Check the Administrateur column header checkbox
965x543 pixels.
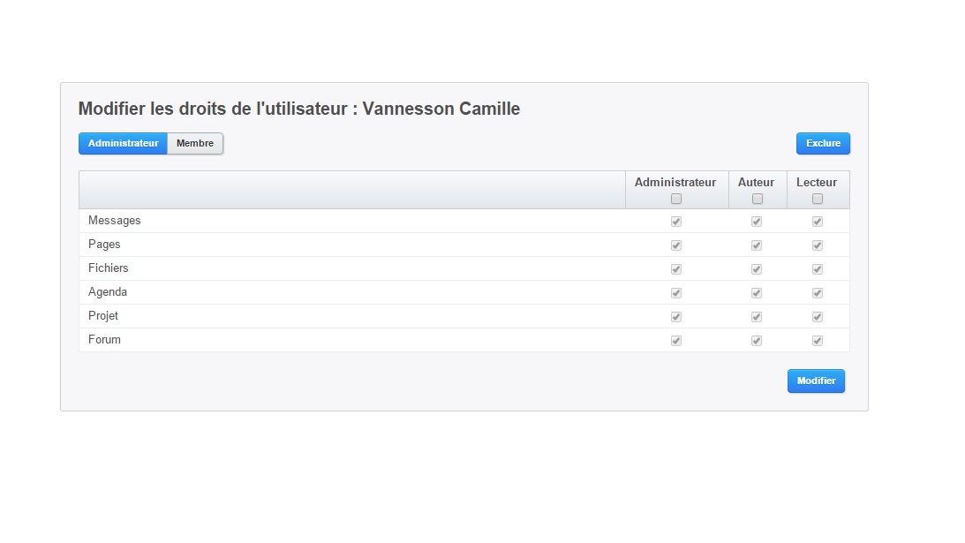(676, 199)
